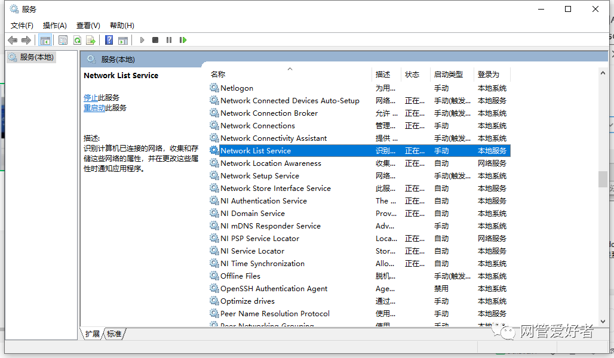614x358 pixels.
Task: Select the NI Authentication Service row
Action: pos(360,200)
